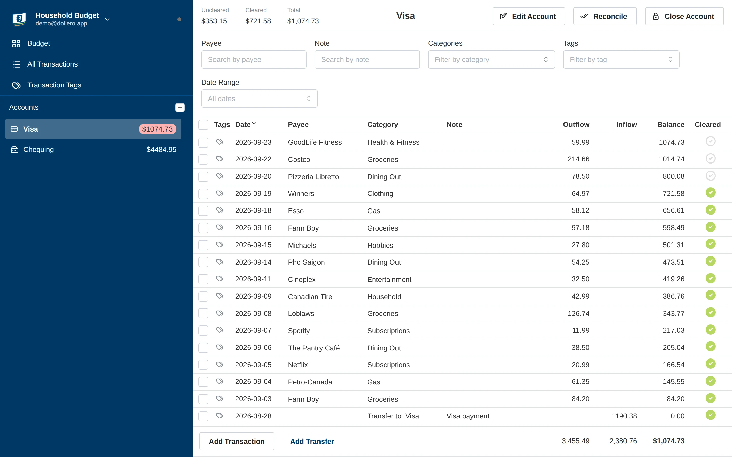Click the Add Transfer link
This screenshot has height=457, width=732.
point(312,441)
